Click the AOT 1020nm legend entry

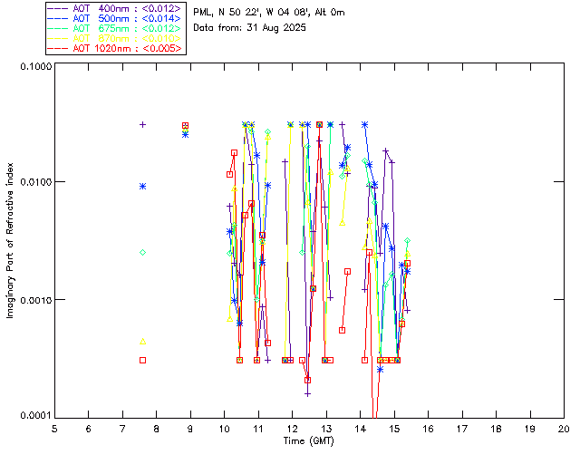pos(114,48)
